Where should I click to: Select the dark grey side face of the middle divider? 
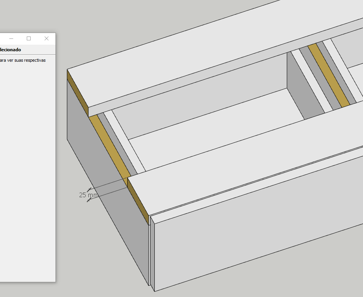click(295, 85)
